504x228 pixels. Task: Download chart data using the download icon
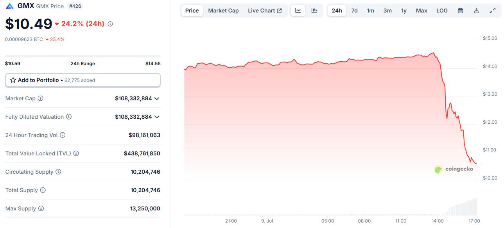pyautogui.click(x=476, y=11)
